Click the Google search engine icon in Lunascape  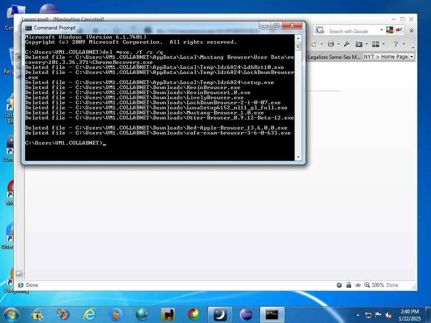(320, 30)
